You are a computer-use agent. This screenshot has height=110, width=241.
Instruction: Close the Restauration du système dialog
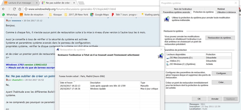(161, 49)
